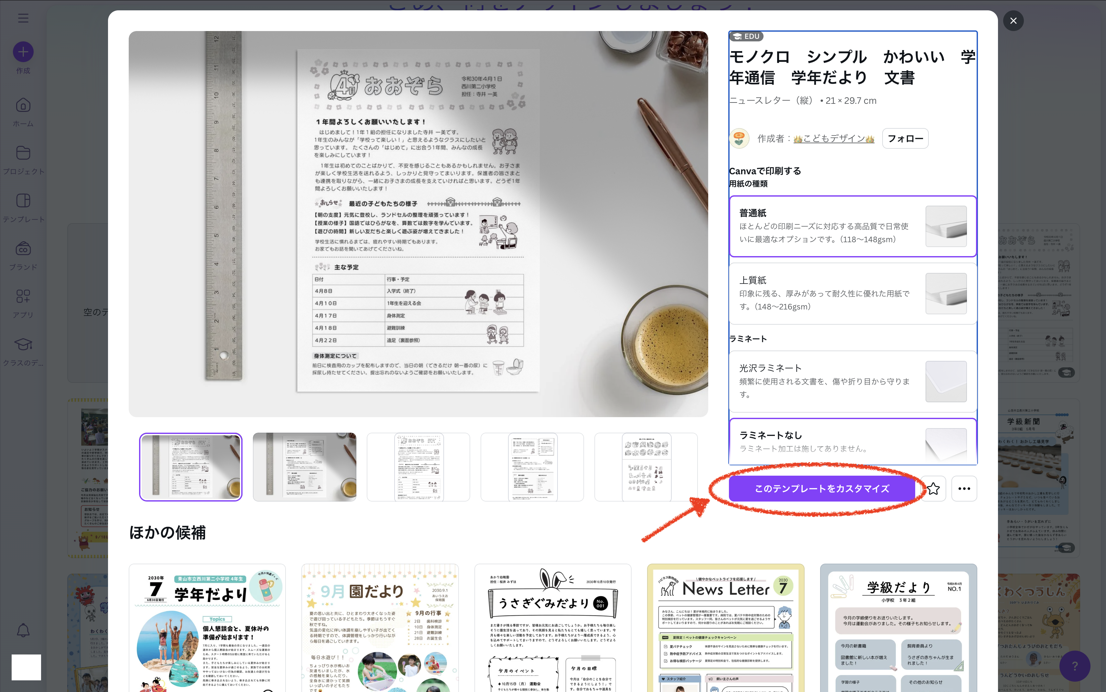Click the large おおぞら template preview image
1106x692 pixels.
pyautogui.click(x=418, y=224)
